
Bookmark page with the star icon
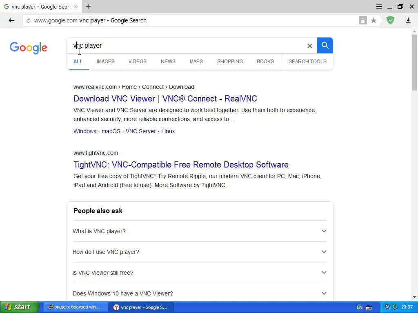coord(374,20)
